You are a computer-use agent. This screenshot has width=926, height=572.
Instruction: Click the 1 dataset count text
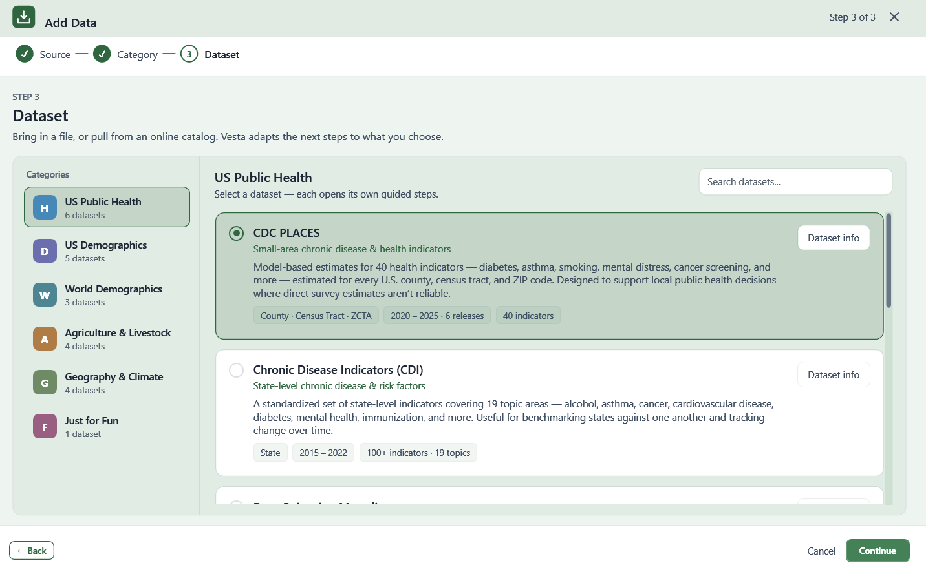tap(83, 434)
